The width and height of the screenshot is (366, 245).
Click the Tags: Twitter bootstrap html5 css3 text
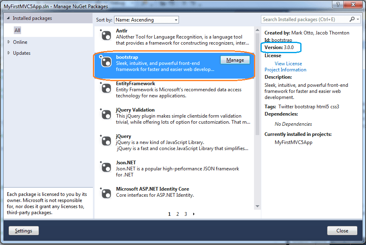301,107
